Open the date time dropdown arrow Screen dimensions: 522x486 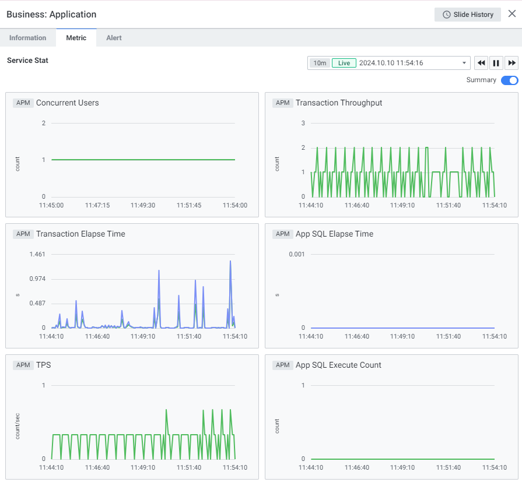[464, 63]
